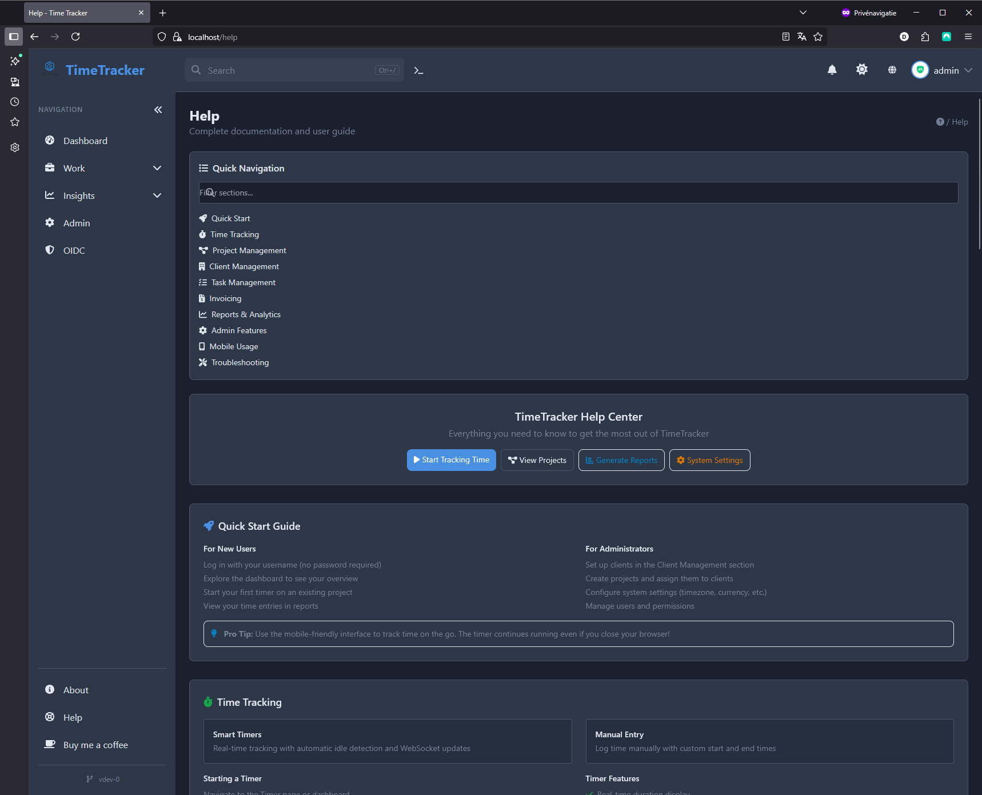Open Buy me a coffee link

pos(95,745)
